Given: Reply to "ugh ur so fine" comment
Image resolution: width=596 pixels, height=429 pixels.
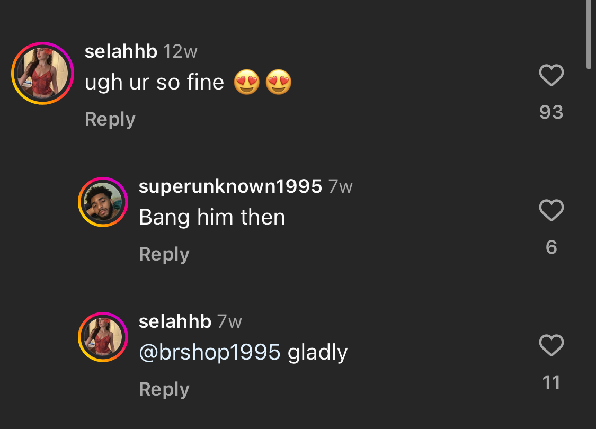Looking at the screenshot, I should pos(110,119).
